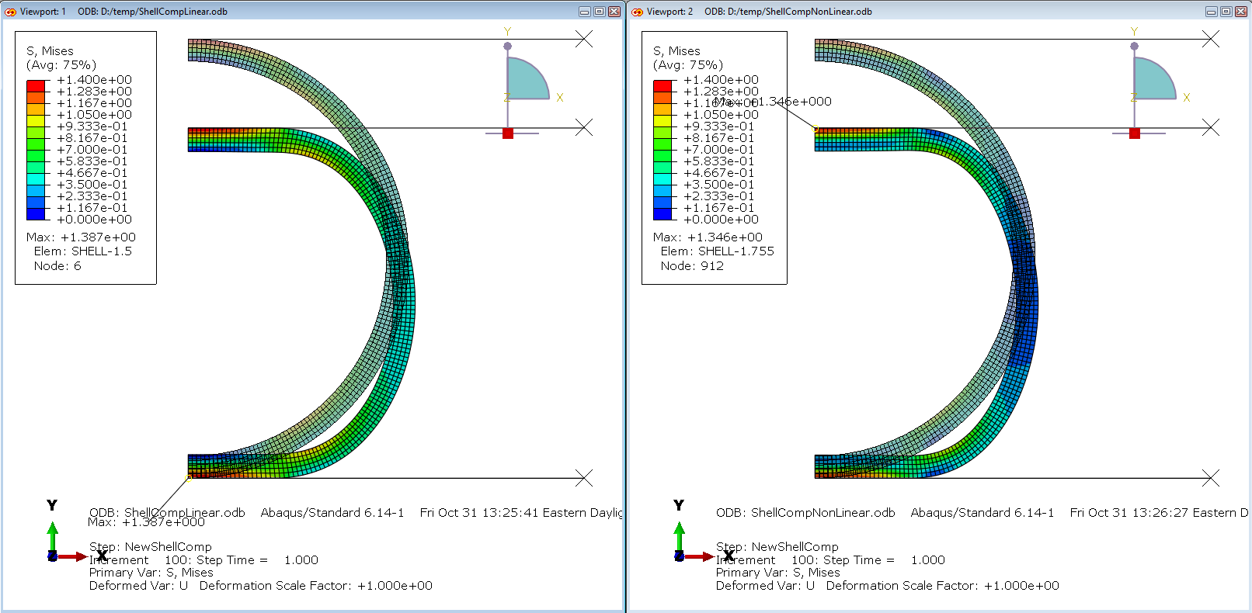Screen dimensions: 1252x613
Task: Click 'Max: +1.387e+00' in Viewport 1 legend
Action: [81, 237]
